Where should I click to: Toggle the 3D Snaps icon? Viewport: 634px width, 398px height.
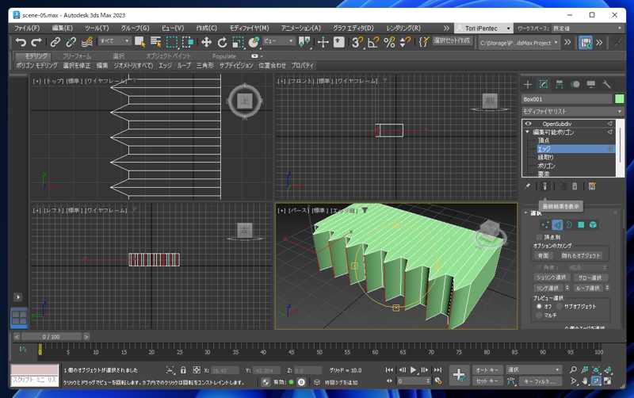357,42
